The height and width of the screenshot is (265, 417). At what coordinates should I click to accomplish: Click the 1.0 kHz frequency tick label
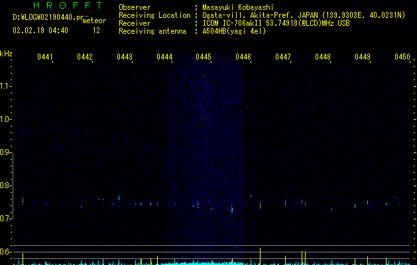point(5,119)
